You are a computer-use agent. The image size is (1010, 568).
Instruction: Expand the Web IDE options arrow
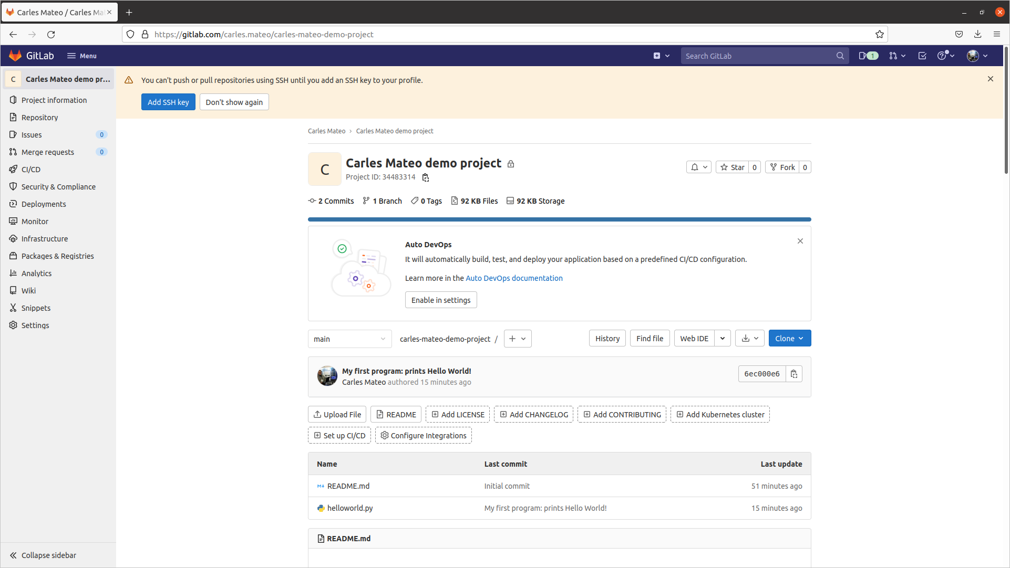pyautogui.click(x=723, y=339)
